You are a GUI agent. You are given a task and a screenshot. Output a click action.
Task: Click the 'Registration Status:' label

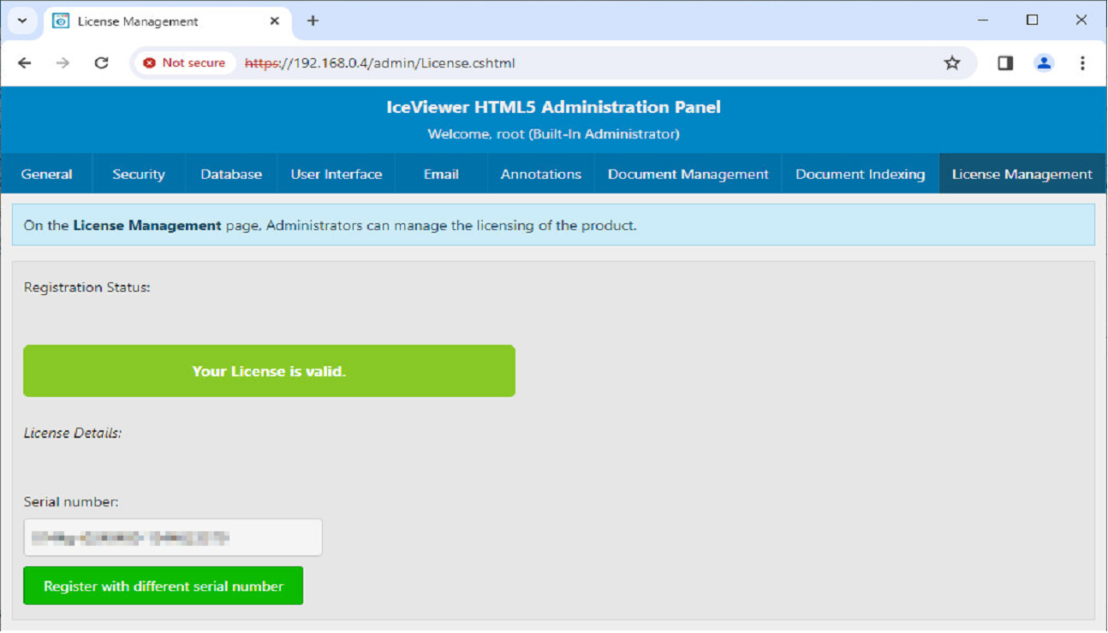pyautogui.click(x=87, y=287)
